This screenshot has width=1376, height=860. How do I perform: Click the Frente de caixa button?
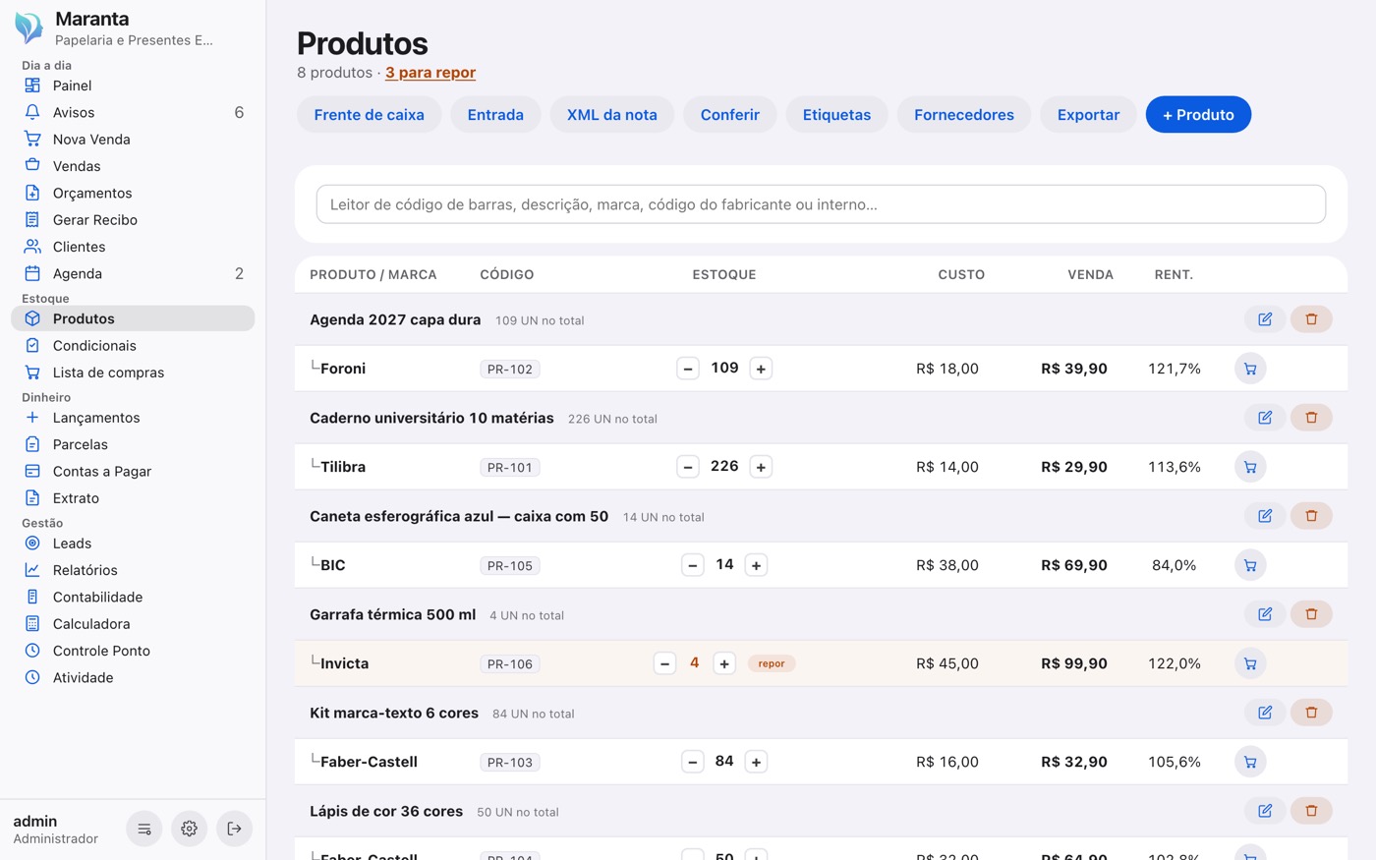point(370,115)
